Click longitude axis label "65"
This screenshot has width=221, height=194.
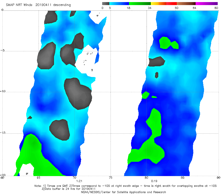tap(39, 178)
